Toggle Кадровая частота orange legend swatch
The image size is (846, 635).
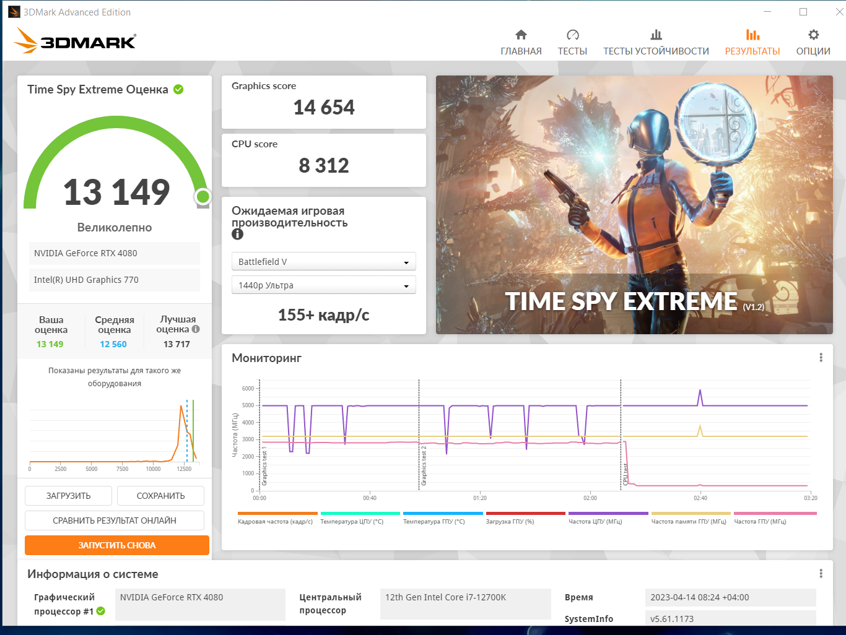[x=277, y=513]
